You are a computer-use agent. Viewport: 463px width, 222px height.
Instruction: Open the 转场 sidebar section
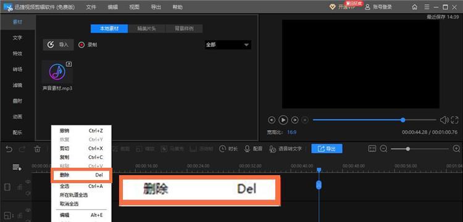point(17,69)
